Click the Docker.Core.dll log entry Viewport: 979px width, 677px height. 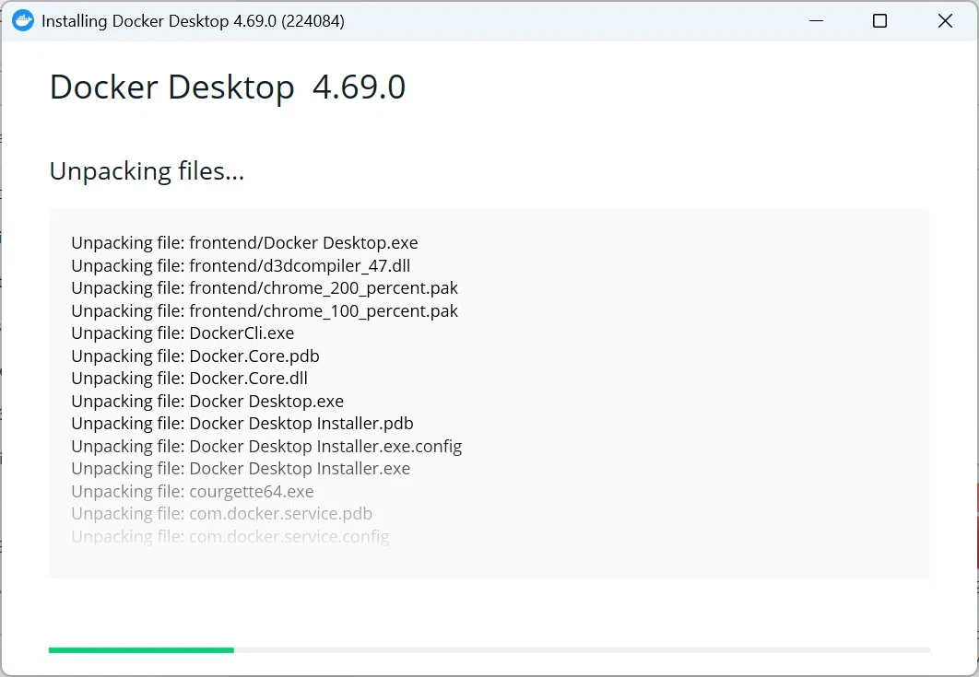click(x=190, y=379)
